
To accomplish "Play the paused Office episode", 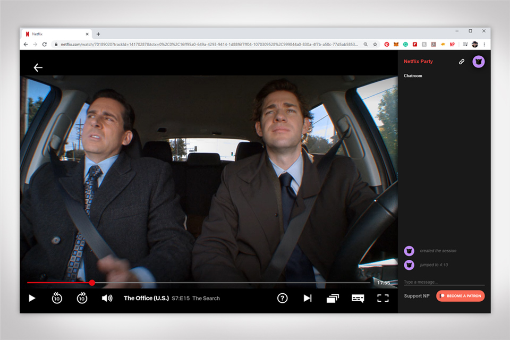I will tap(32, 298).
